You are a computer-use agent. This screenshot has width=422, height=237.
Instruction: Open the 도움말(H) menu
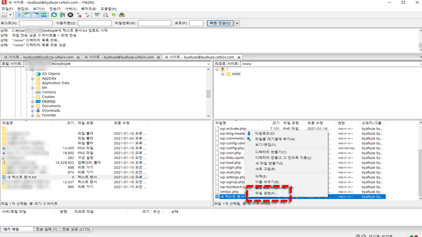tap(109, 9)
